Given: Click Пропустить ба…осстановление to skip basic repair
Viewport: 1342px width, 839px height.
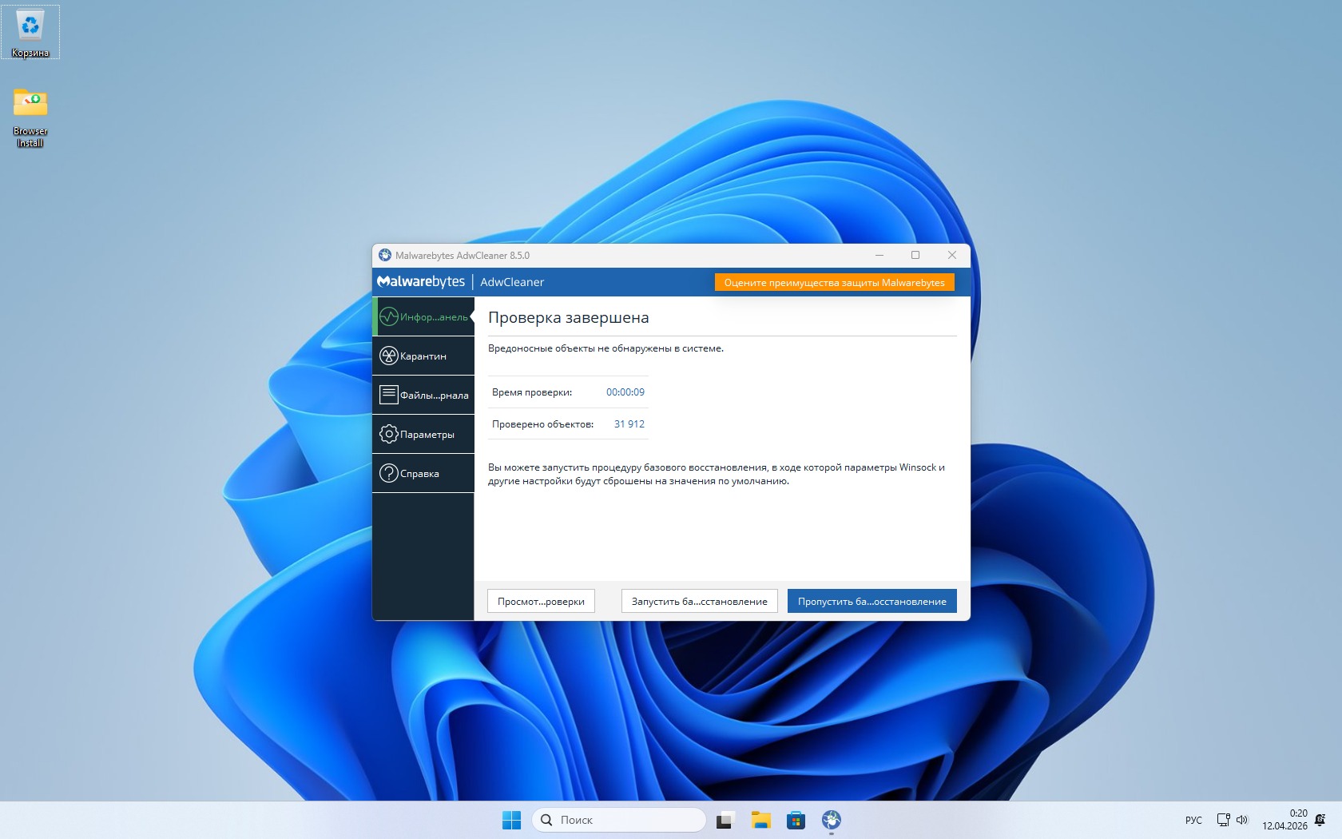Looking at the screenshot, I should pyautogui.click(x=872, y=602).
